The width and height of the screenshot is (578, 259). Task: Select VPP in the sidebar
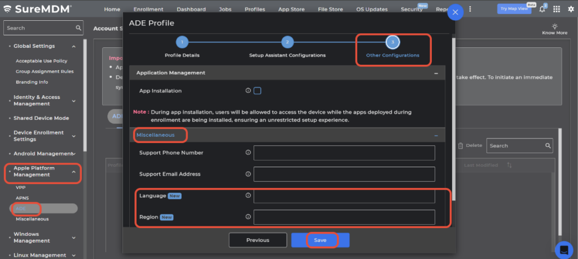[x=21, y=187]
